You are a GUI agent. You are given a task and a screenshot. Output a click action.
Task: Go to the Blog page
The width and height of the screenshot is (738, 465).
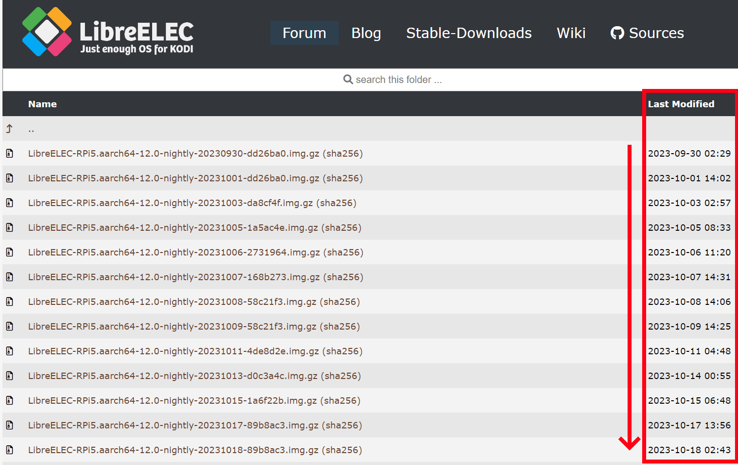click(366, 33)
